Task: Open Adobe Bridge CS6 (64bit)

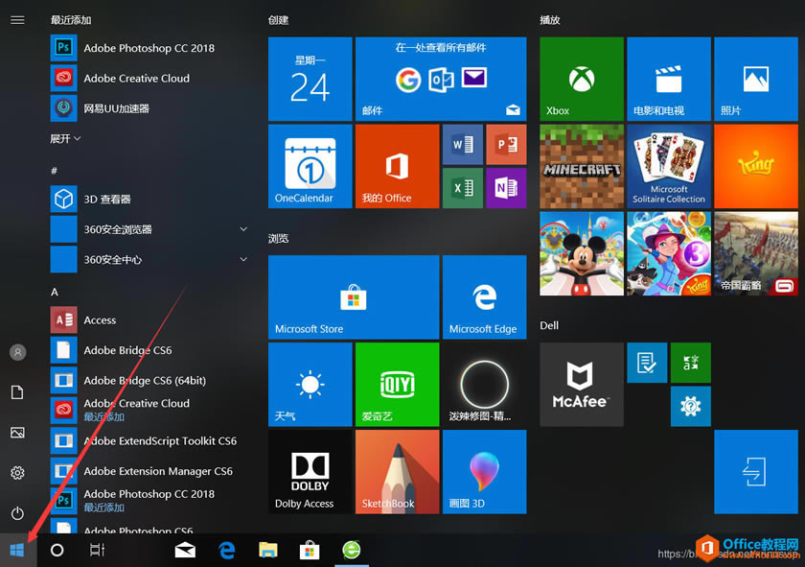Action: pos(149,381)
